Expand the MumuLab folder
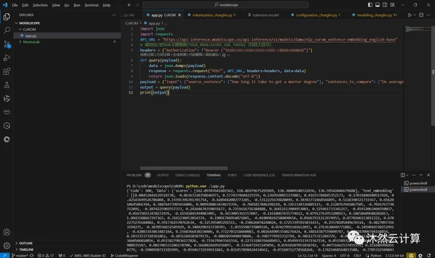The width and height of the screenshot is (435, 258). (29, 42)
